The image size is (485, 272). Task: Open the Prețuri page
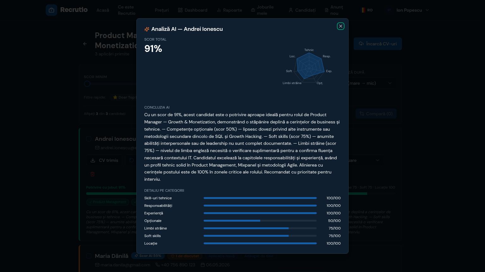click(162, 10)
